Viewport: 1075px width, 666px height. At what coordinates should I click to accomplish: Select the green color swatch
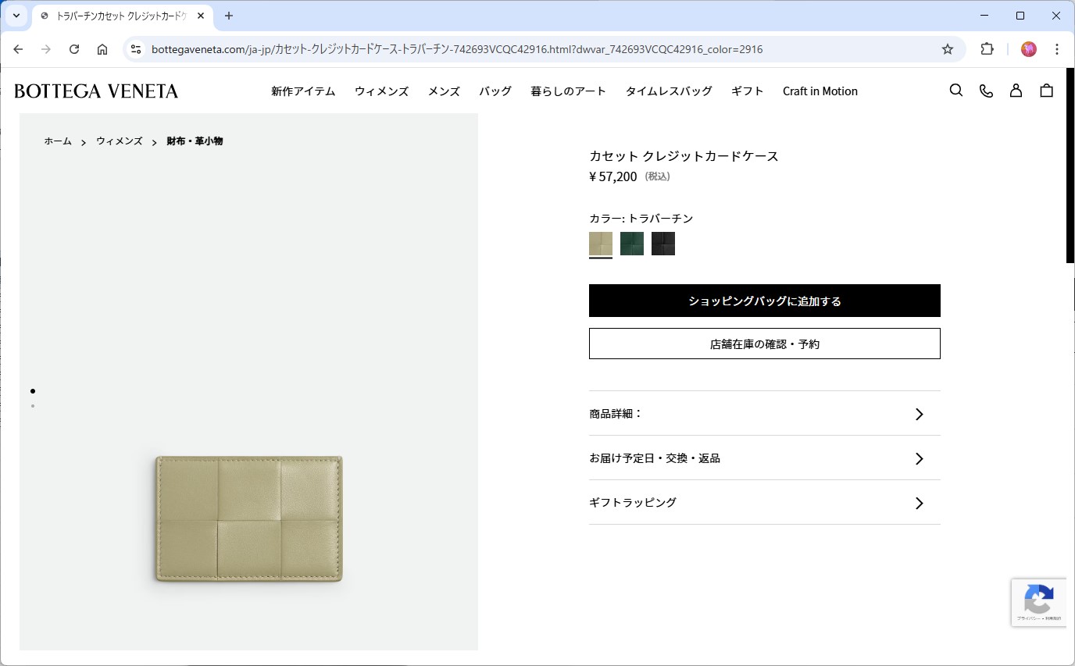632,244
